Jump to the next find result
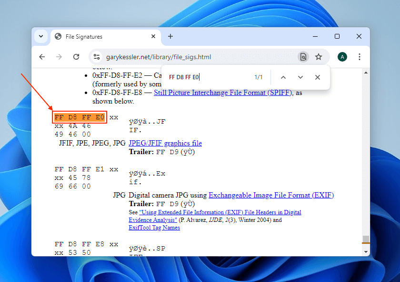The image size is (400, 282). [300, 77]
